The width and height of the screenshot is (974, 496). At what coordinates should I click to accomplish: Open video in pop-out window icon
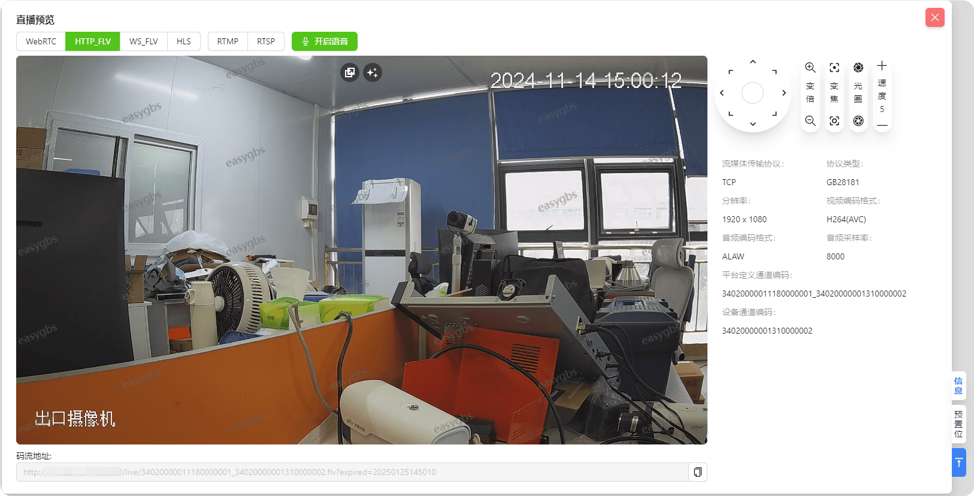coord(350,72)
